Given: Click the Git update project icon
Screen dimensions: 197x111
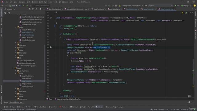Looking at the screenshot, I should [20, 6].
